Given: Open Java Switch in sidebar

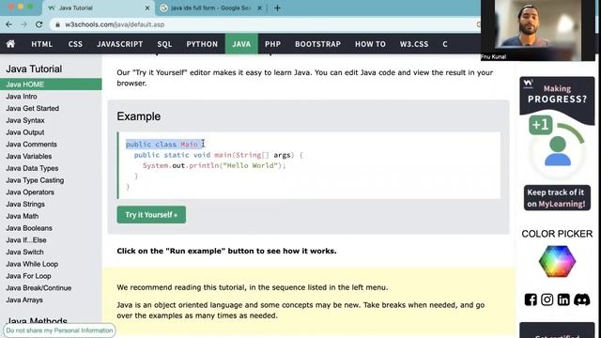Looking at the screenshot, I should click(51, 252).
